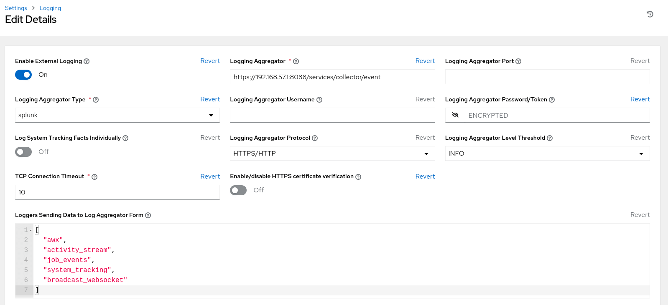
Task: Show help for Logging Aggregator Password/Token
Action: coord(552,100)
